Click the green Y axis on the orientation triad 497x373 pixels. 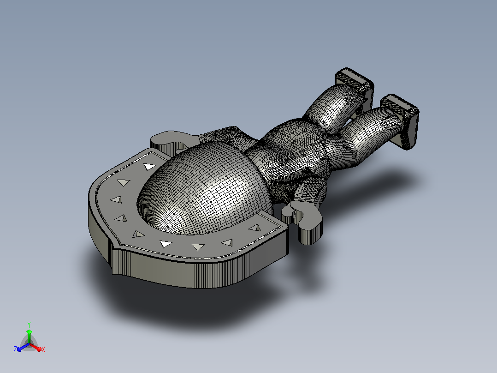pyautogui.click(x=29, y=336)
